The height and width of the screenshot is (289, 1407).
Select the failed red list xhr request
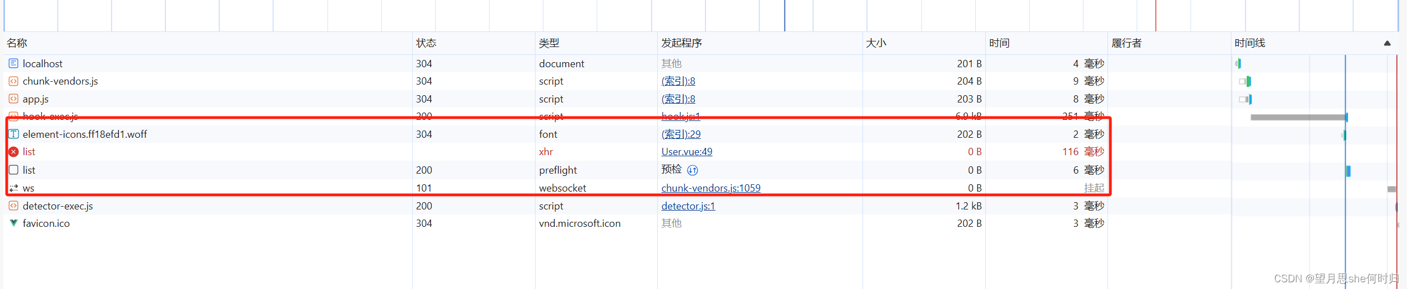coord(29,152)
